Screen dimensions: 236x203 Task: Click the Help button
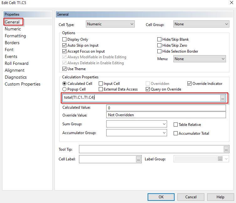tap(220, 197)
